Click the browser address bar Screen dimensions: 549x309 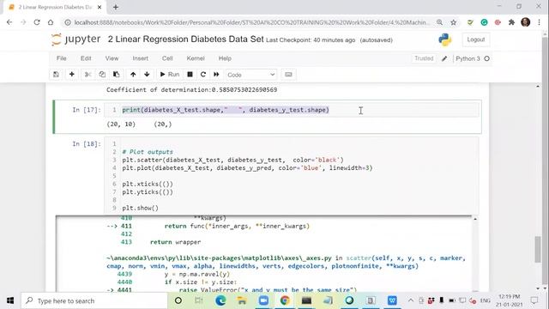click(x=250, y=22)
